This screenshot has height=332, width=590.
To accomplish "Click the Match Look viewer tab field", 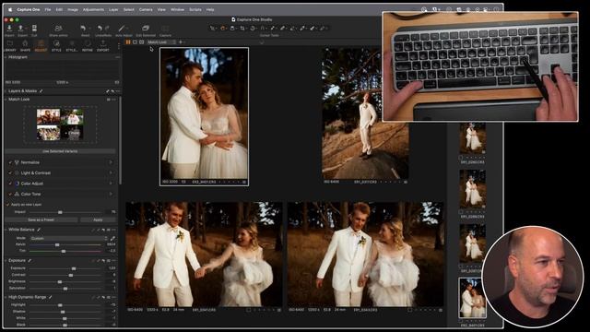I will coord(161,42).
